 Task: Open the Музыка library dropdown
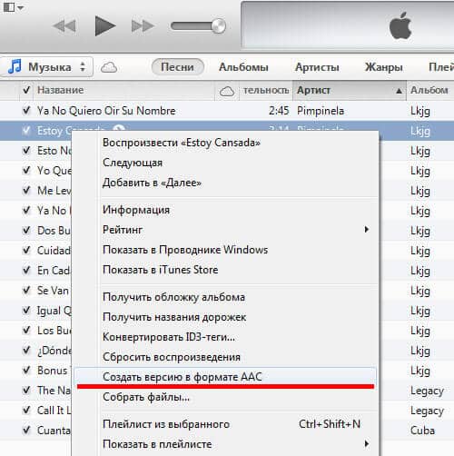47,66
